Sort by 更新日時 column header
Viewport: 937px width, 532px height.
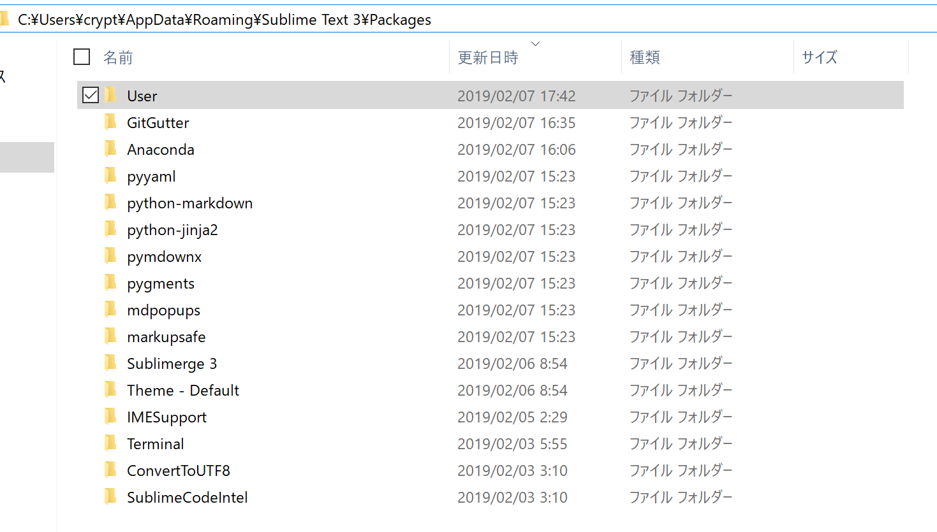[488, 57]
